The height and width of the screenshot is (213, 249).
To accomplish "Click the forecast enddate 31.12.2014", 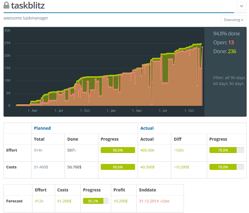I will [x=149, y=201].
